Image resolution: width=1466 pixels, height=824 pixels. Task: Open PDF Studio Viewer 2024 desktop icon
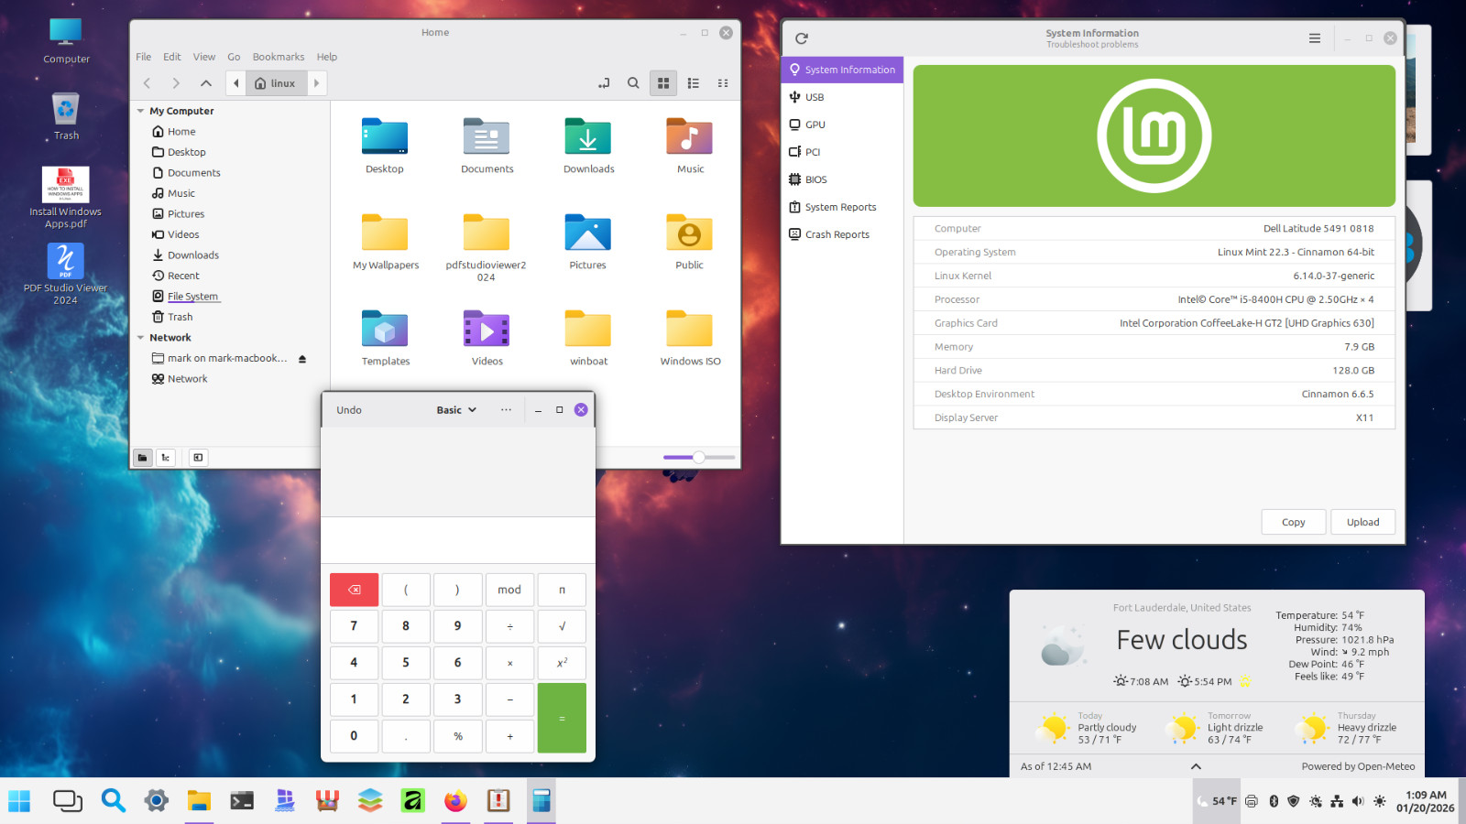[65, 274]
